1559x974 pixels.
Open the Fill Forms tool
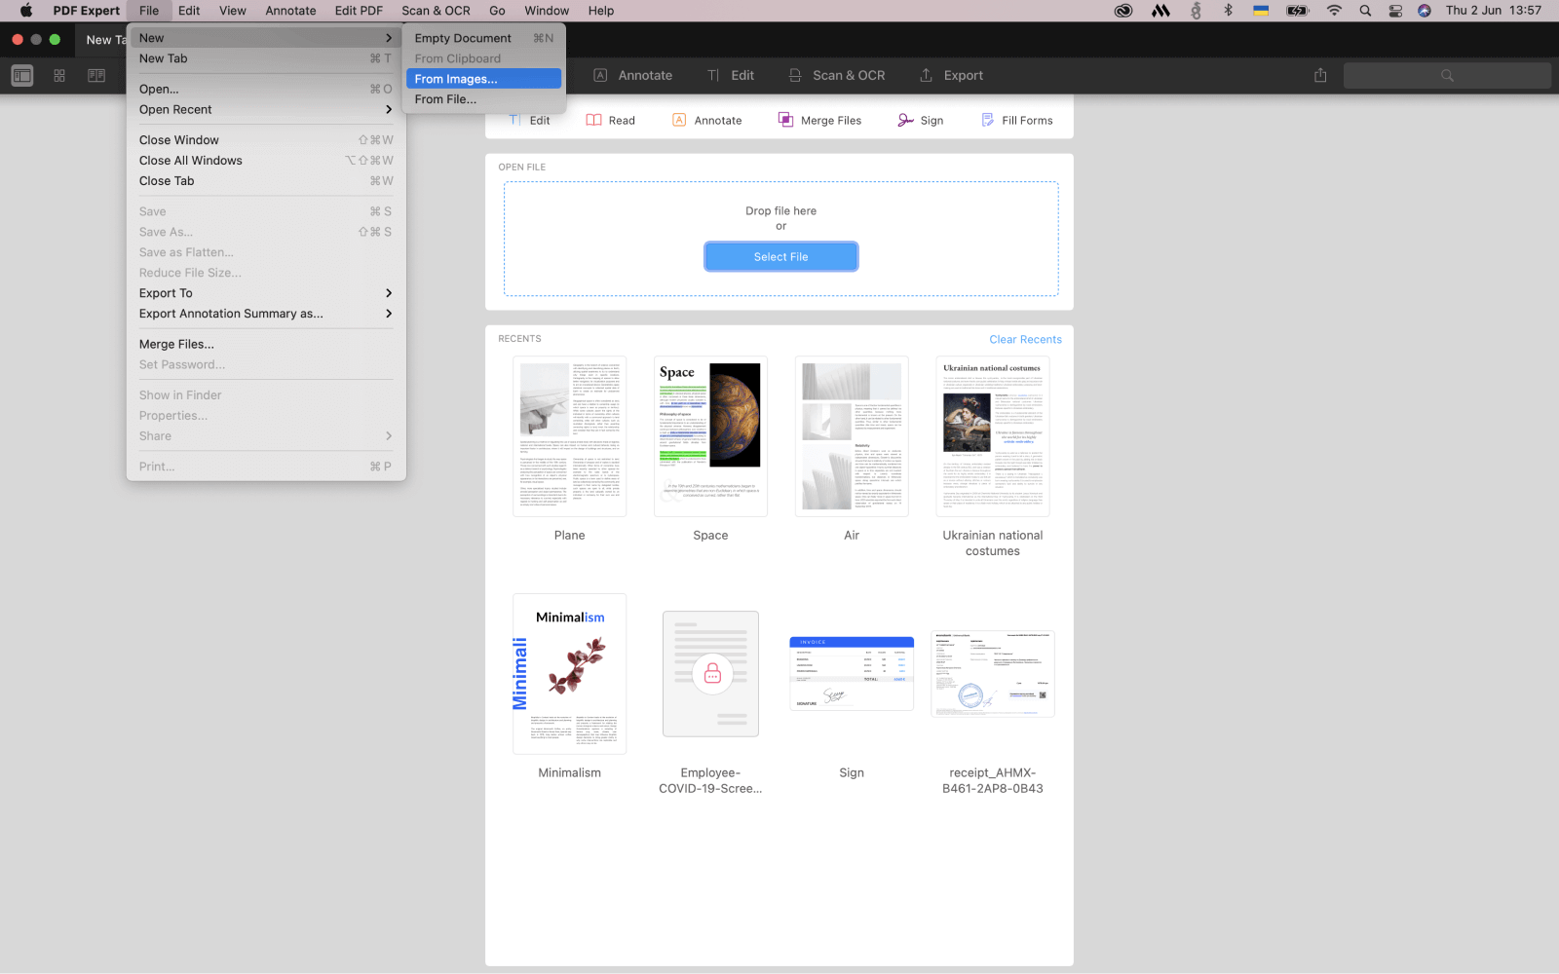point(1016,119)
